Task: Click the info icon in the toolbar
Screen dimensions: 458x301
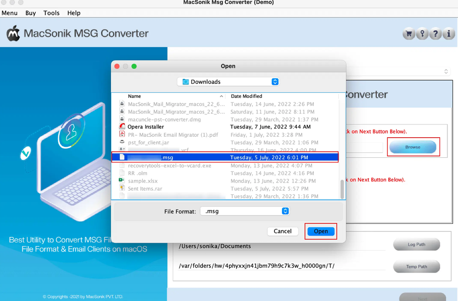Action: pos(448,33)
